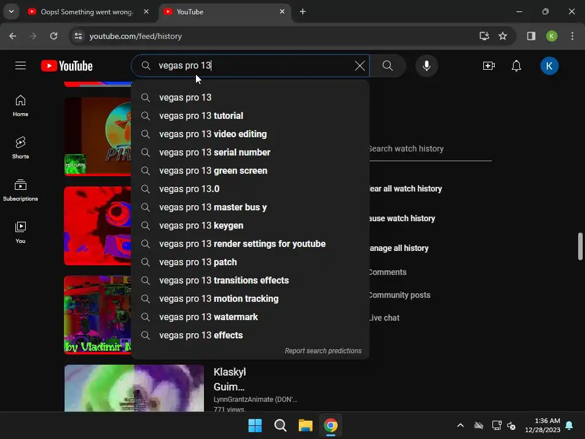Screen dimensions: 585x439
Task: Open the tab search dropdown arrow
Action: [11, 12]
